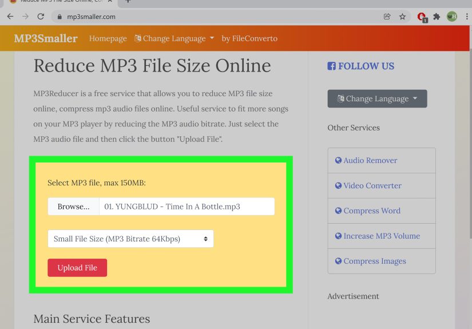Reload the page with the refresh icon

41,17
